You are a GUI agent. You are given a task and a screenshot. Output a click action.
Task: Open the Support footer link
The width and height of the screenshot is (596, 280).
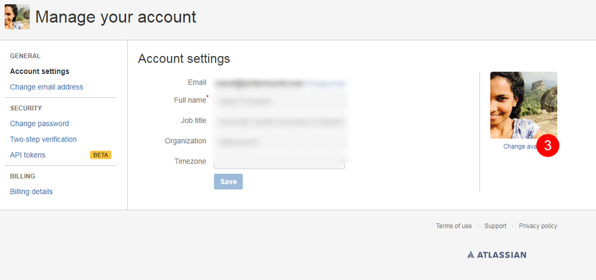click(495, 226)
